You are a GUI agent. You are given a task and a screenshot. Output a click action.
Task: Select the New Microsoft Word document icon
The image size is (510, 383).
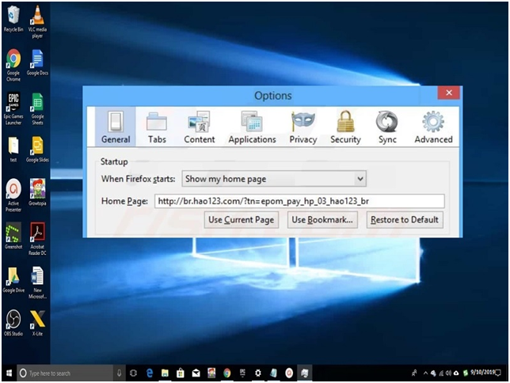(37, 283)
